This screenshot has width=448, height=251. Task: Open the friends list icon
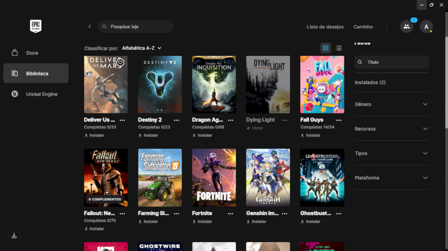407,26
